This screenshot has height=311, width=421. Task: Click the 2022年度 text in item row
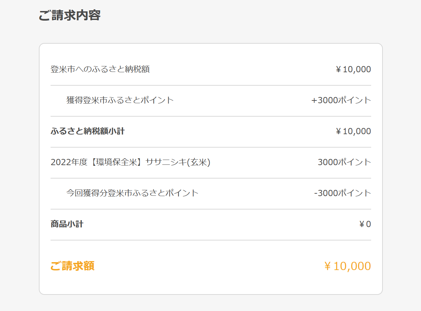coord(69,162)
